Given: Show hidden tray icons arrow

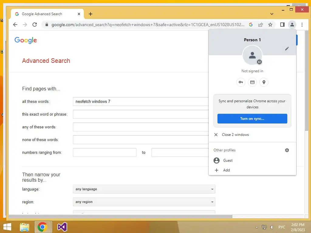Looking at the screenshot, I should pos(257,227).
